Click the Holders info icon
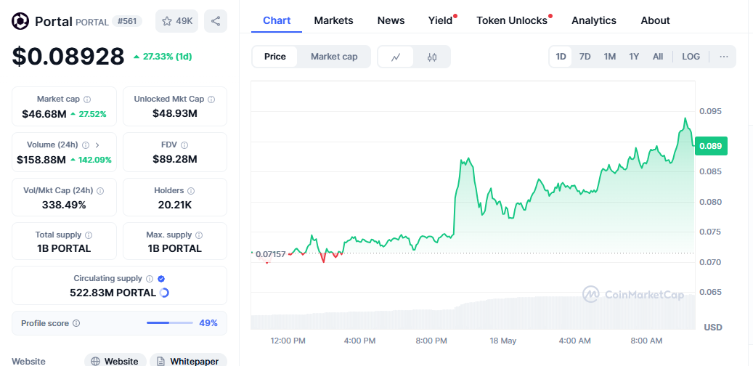The height and width of the screenshot is (366, 753). click(191, 191)
